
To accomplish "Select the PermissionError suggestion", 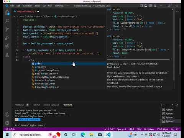I will tap(69, 80).
